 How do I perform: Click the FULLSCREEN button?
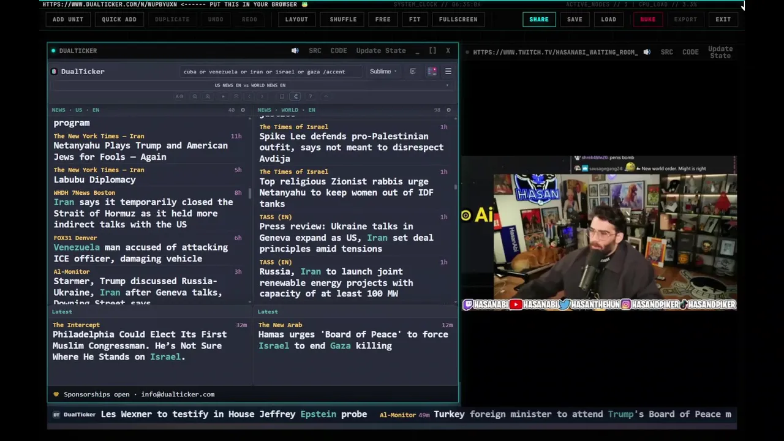(x=458, y=20)
